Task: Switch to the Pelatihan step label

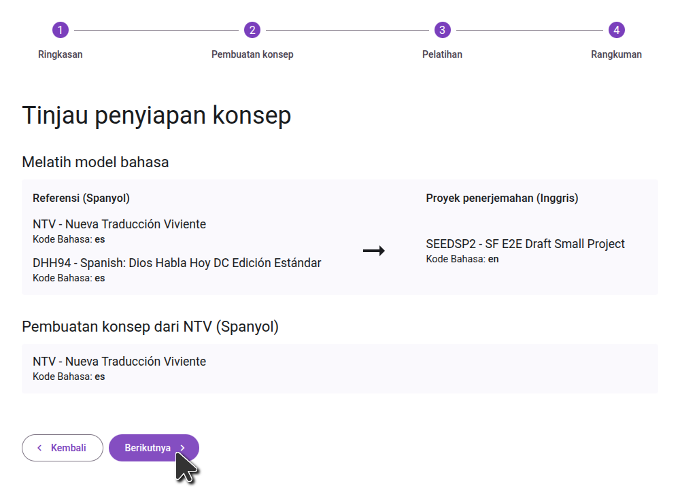Action: [442, 54]
